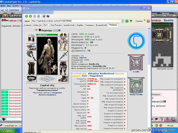
Task: Click the Cotlean [9] nickname
Action: 14,21
